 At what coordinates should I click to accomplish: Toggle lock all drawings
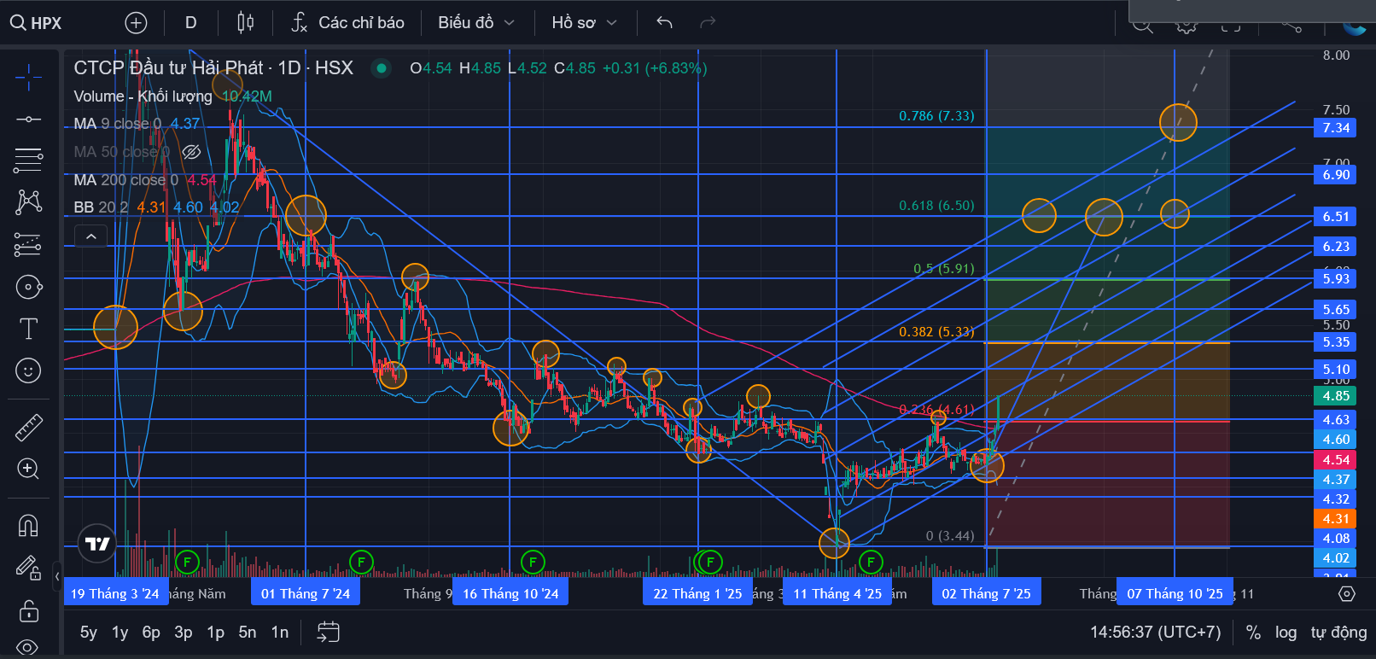point(28,610)
